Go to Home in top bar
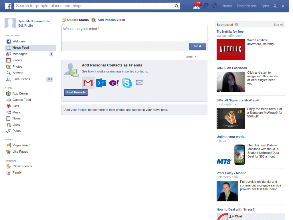This screenshot has height=220, width=293. [x=227, y=6]
